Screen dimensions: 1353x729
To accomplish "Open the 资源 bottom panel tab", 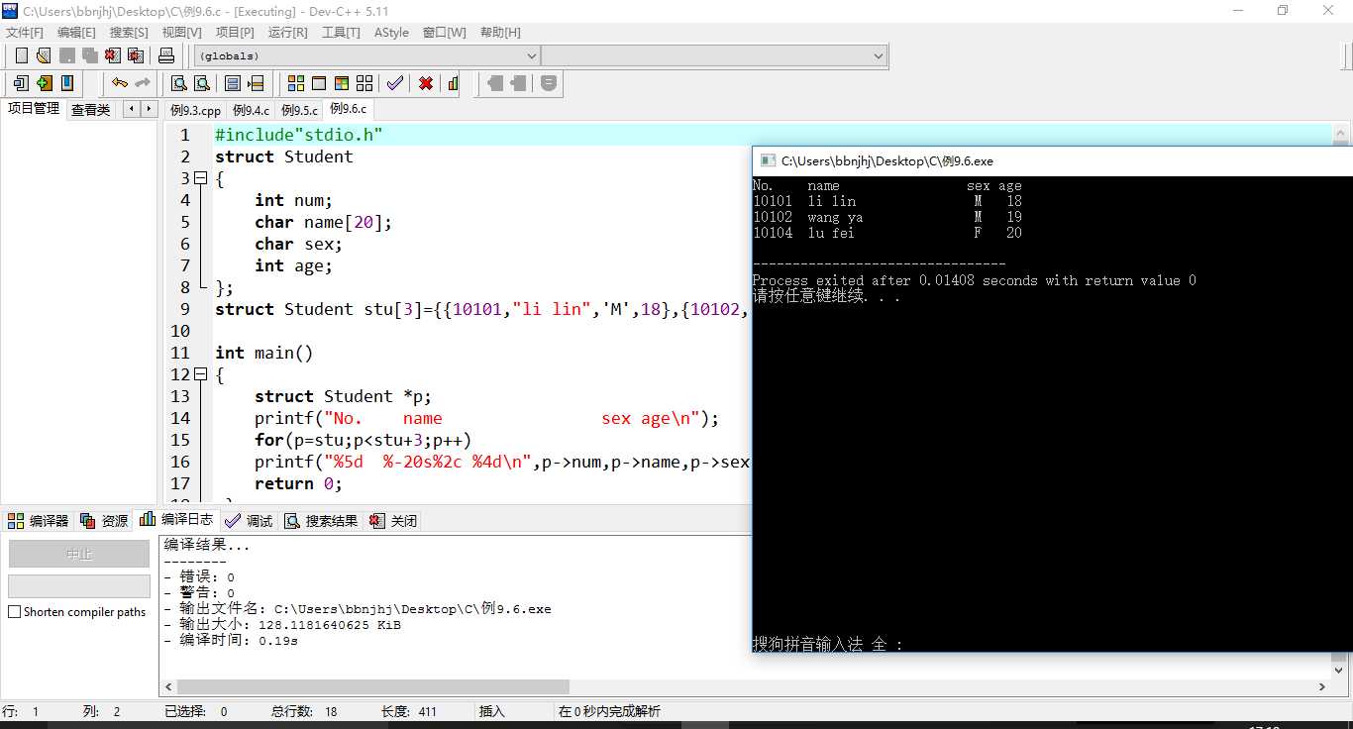I will click(105, 520).
